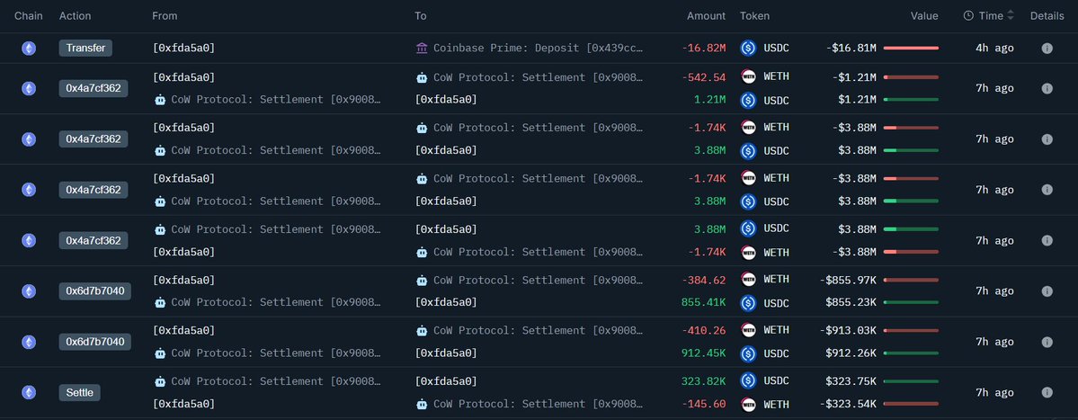Click the Ethereum chain icon in the -384.62 row
This screenshot has width=1078, height=420.
click(29, 291)
